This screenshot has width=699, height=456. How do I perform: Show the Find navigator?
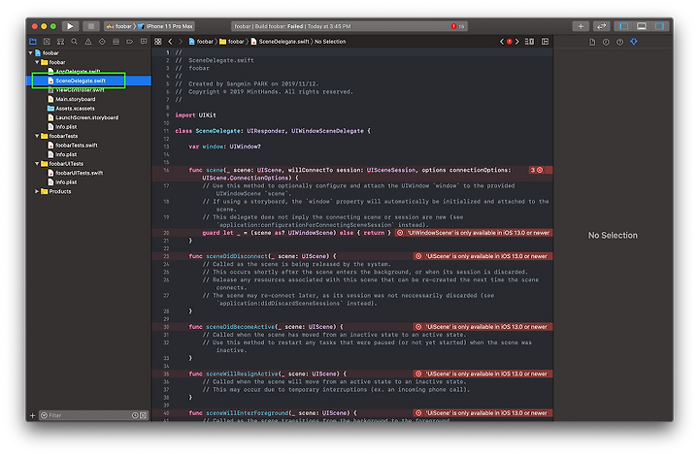click(75, 42)
